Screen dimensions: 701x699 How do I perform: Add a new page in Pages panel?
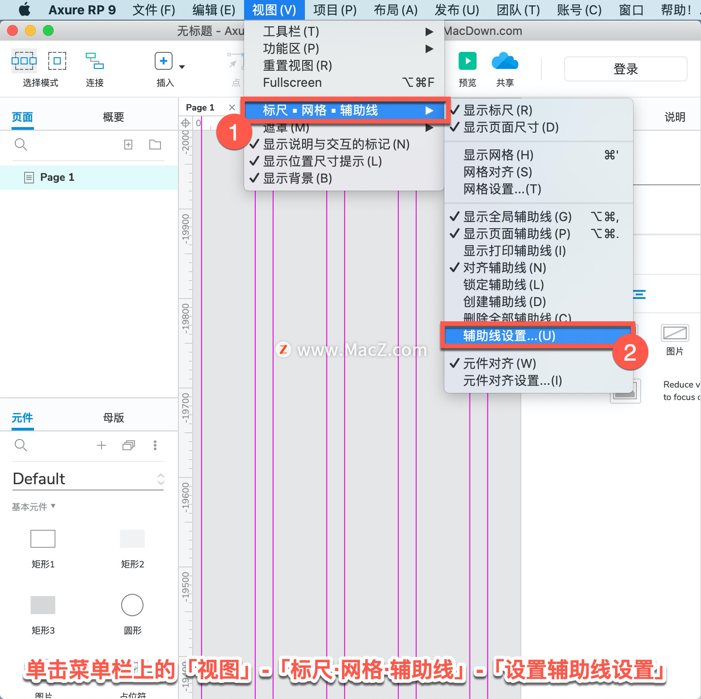[128, 144]
